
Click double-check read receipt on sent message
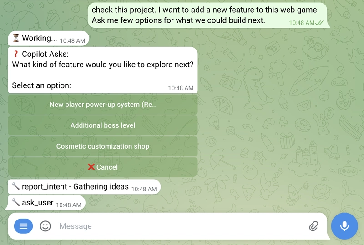(x=320, y=23)
